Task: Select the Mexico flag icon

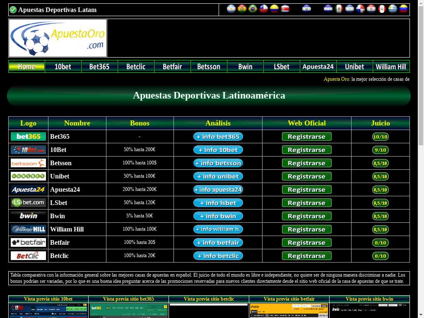Action: [339, 9]
